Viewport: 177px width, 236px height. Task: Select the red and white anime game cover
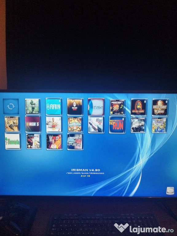[x=33, y=141]
